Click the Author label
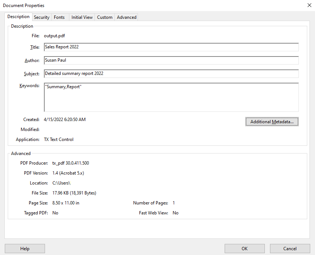The width and height of the screenshot is (315, 255). pyautogui.click(x=32, y=60)
